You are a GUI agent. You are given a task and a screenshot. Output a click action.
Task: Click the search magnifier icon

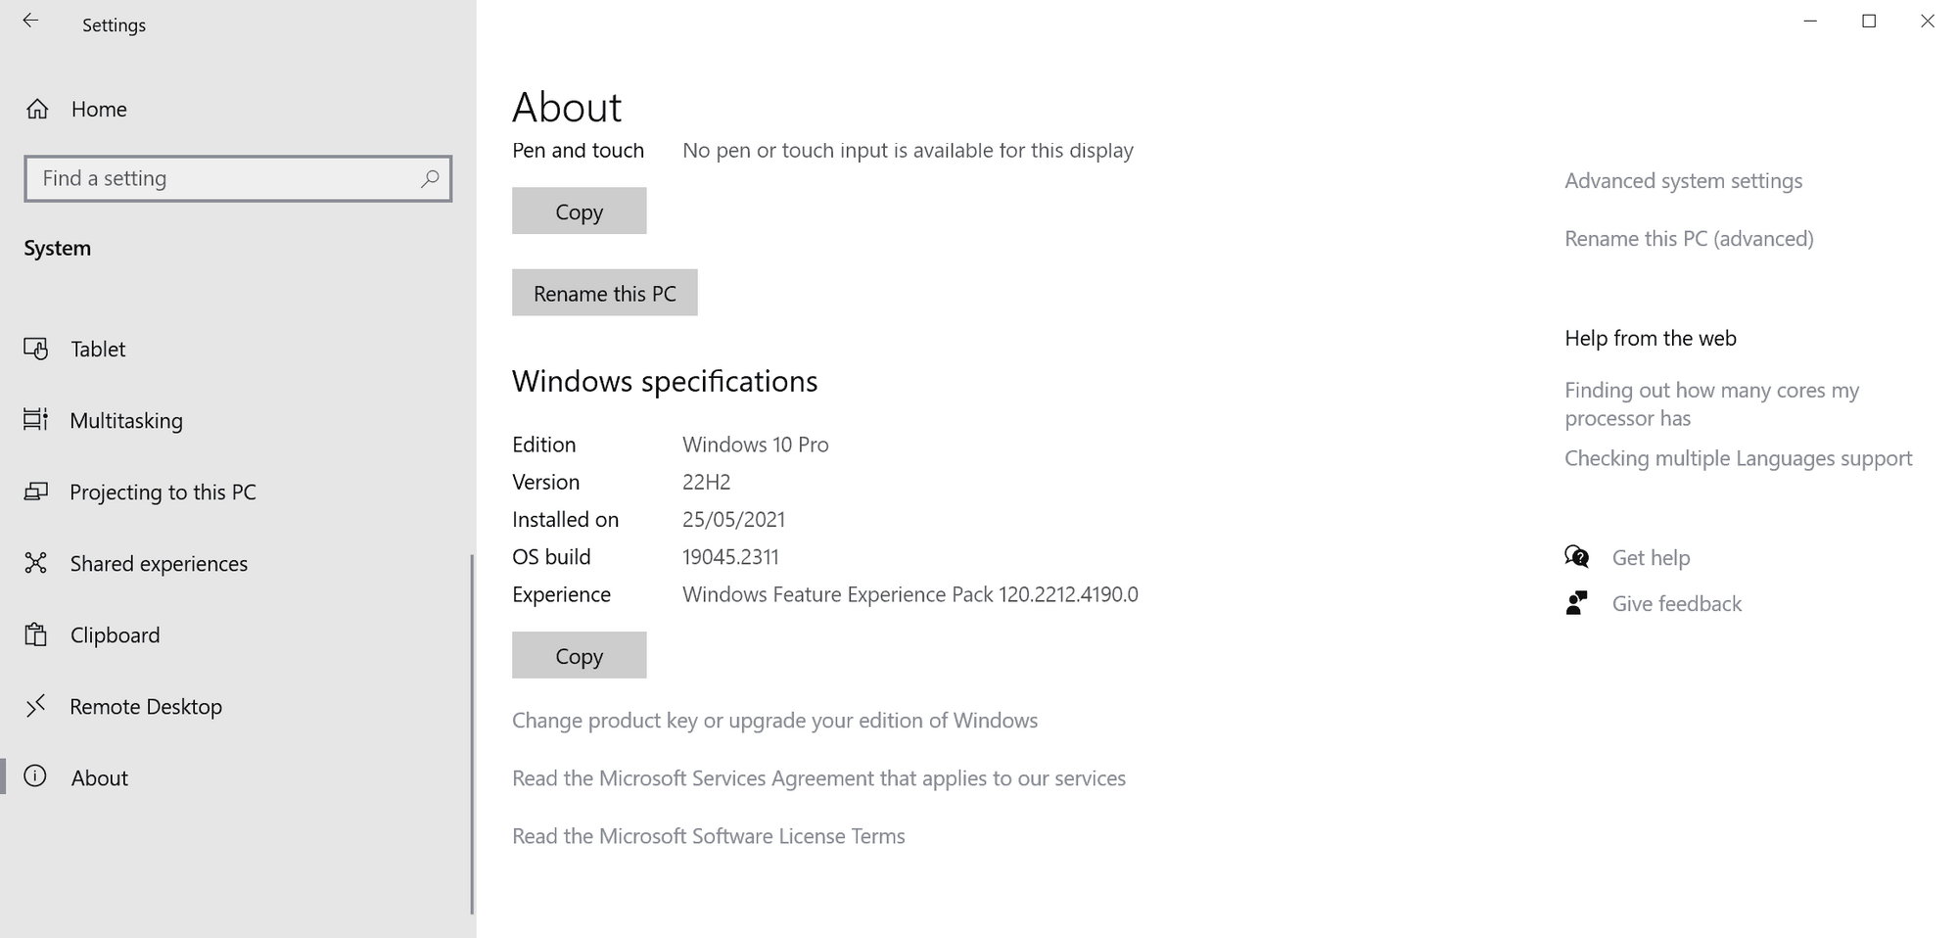pyautogui.click(x=430, y=178)
